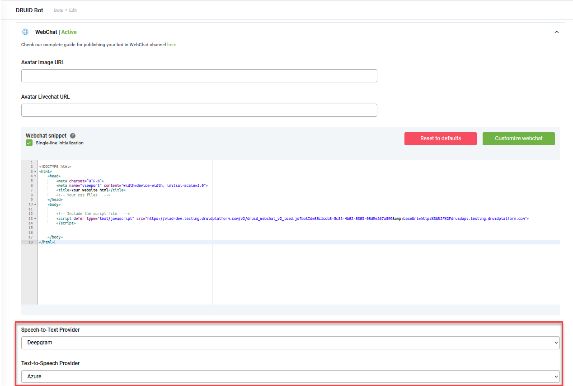Click the meta viewport code line
573x386 pixels.
(132, 186)
